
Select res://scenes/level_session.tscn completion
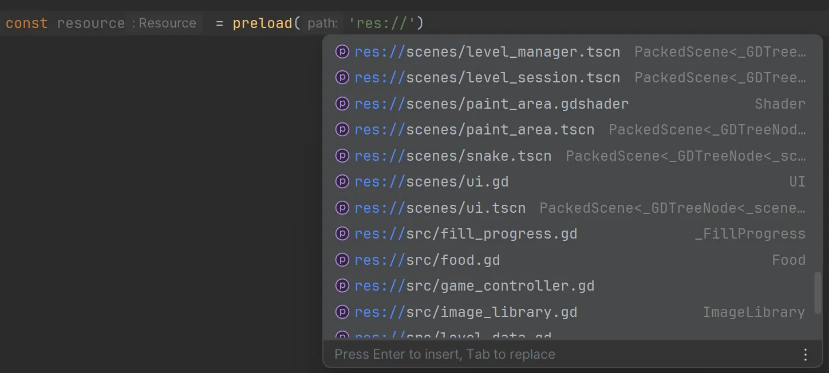570,77
